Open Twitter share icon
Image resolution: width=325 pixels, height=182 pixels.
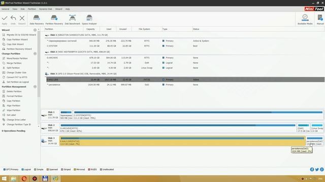[317, 169]
